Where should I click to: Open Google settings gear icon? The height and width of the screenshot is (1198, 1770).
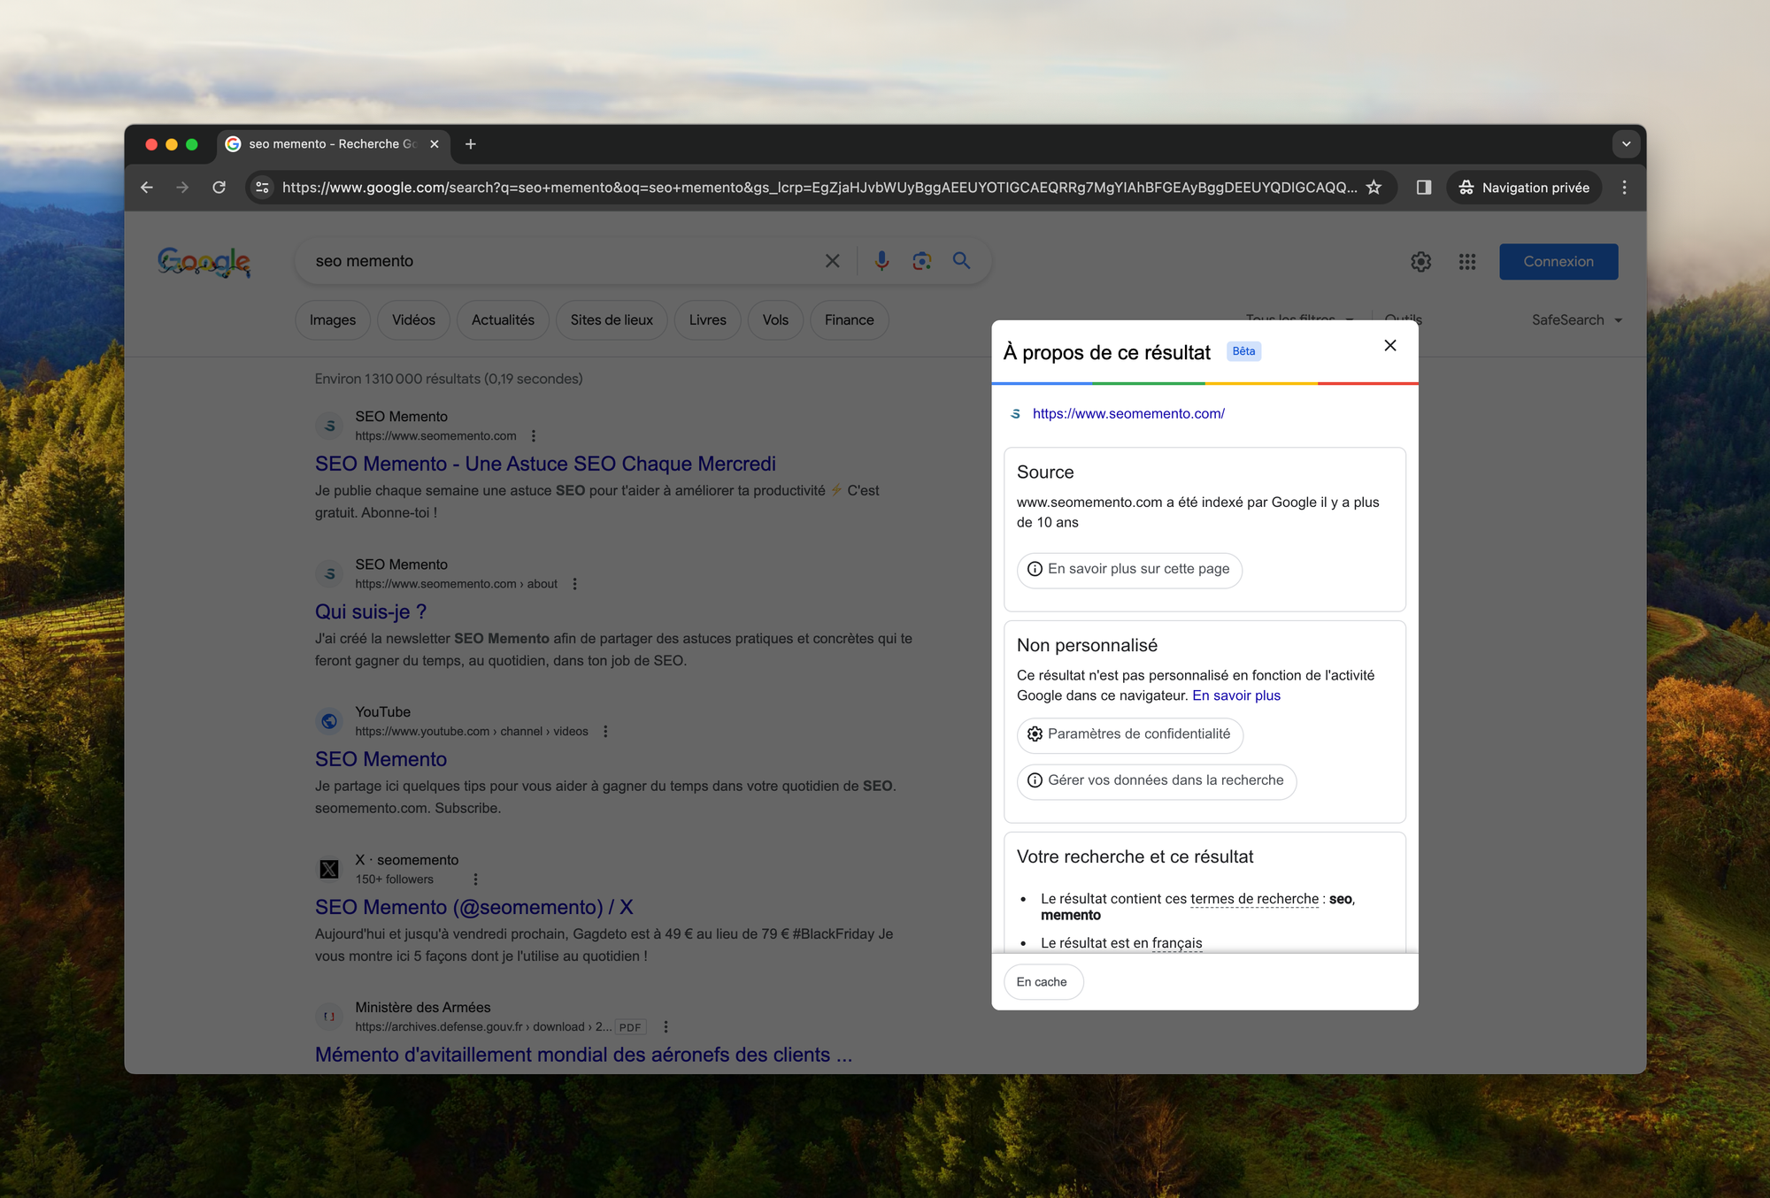coord(1421,262)
